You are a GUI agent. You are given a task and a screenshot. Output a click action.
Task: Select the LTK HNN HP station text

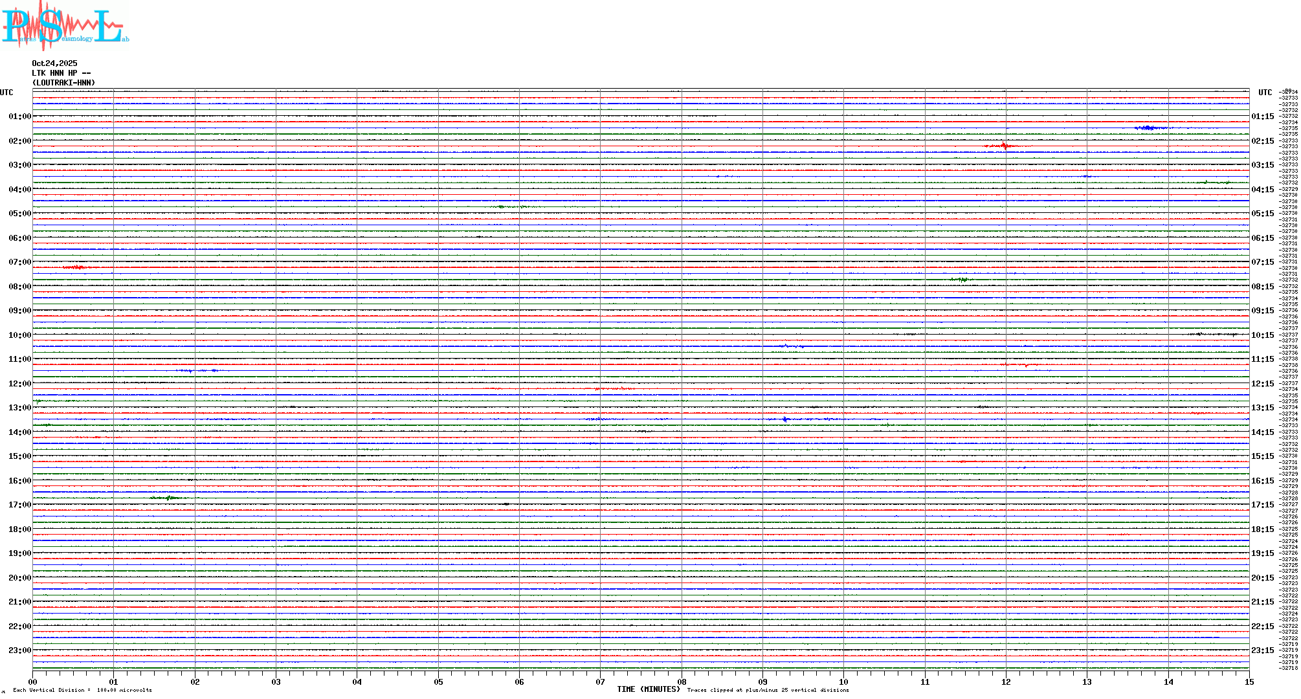coord(61,73)
